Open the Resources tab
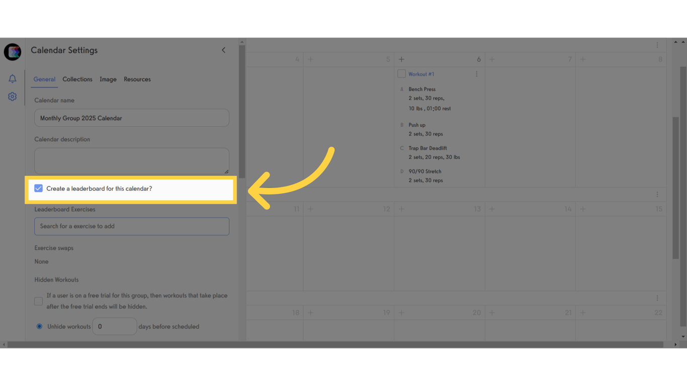 coord(137,79)
